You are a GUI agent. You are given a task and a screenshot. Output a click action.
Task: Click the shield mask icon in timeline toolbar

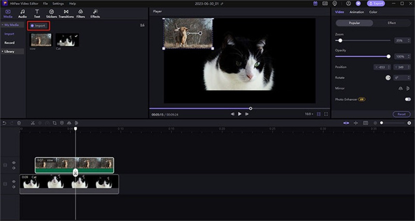[62, 123]
